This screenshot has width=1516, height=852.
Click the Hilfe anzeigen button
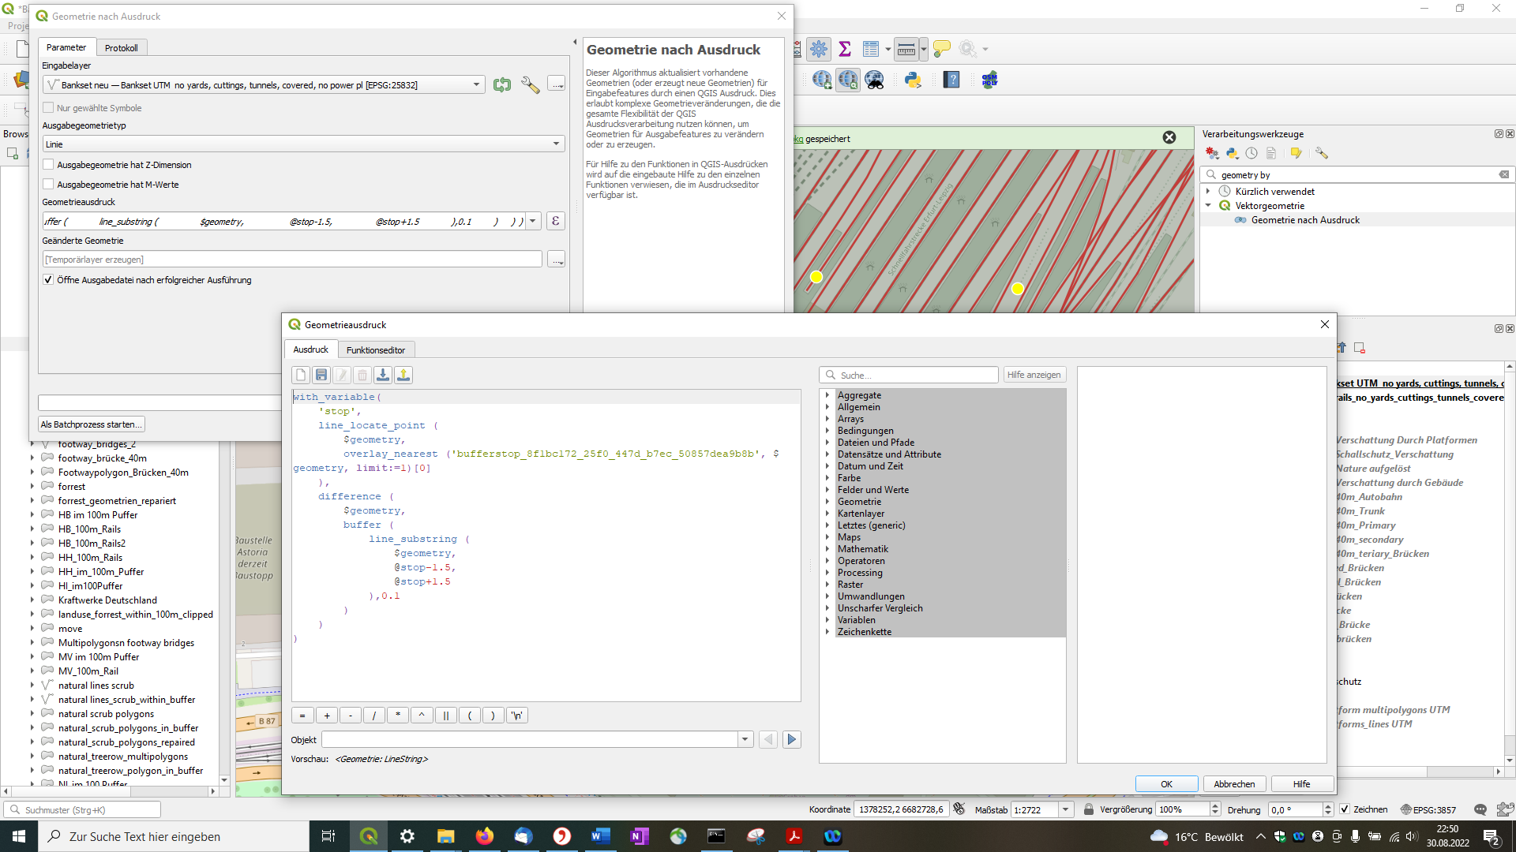(x=1033, y=375)
